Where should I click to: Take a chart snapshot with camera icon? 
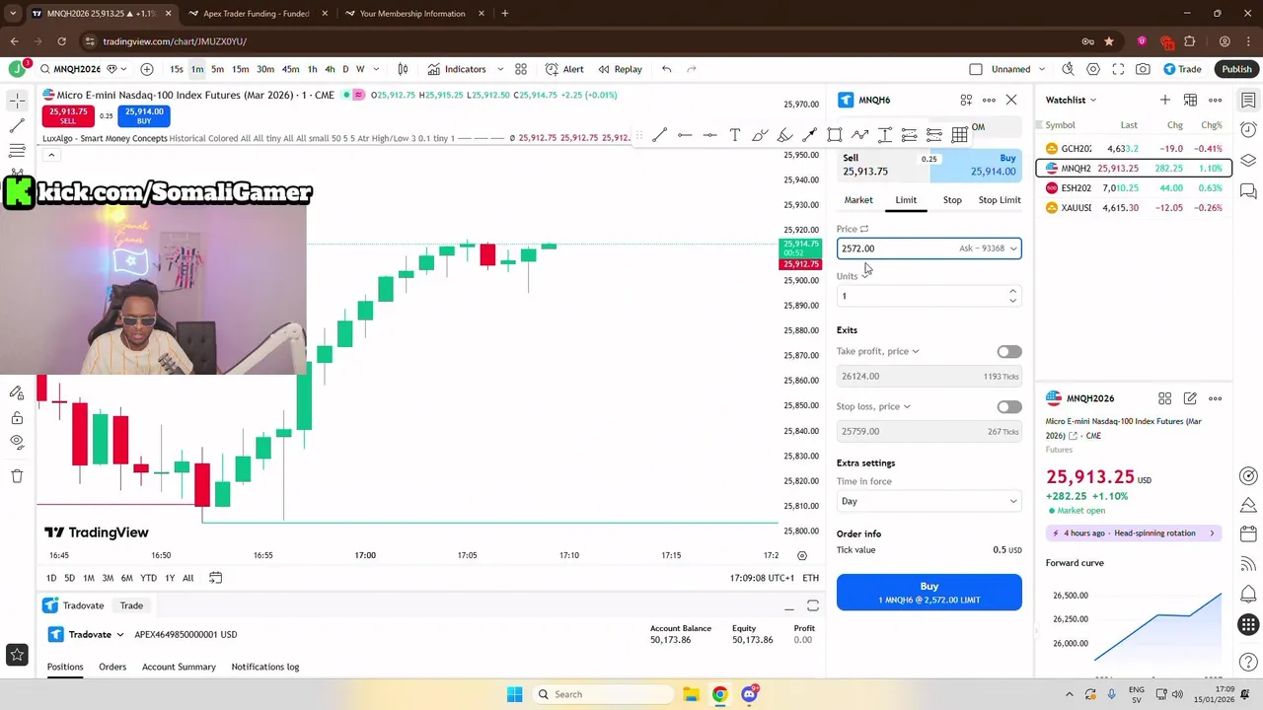(x=1143, y=69)
